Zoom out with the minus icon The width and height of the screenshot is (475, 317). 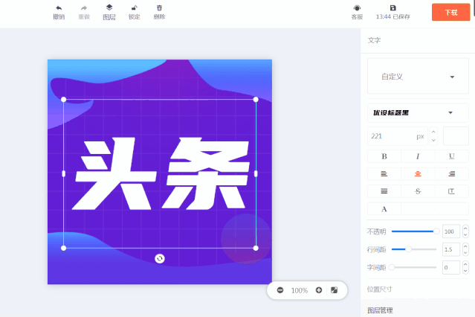pyautogui.click(x=280, y=290)
